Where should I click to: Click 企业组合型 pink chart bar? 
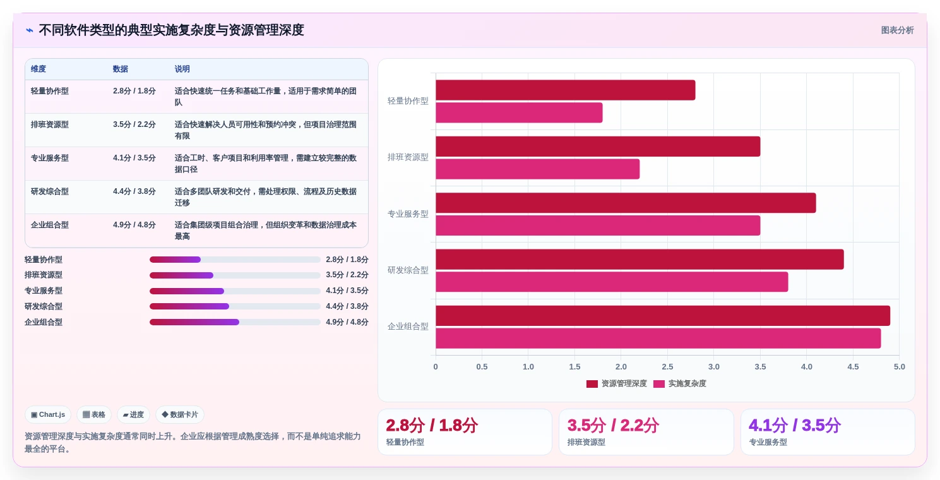point(658,339)
